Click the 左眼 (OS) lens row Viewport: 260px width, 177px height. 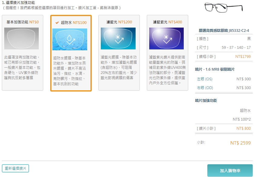pyautogui.click(x=224, y=79)
